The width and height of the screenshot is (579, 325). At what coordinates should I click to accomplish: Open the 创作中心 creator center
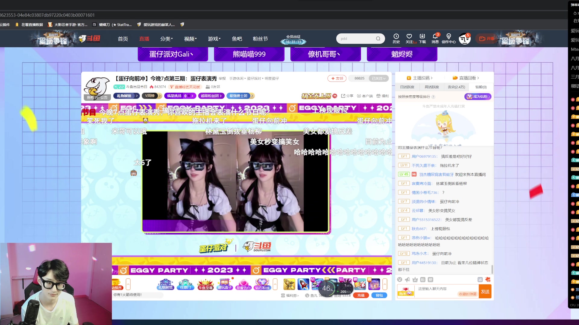pyautogui.click(x=449, y=39)
